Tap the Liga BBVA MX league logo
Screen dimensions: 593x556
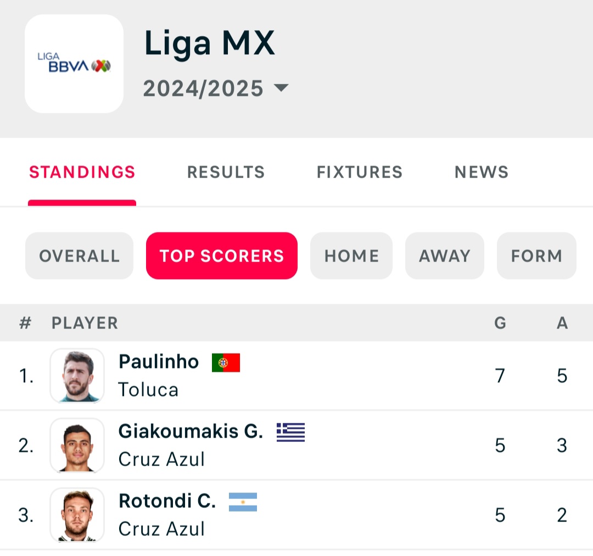[74, 64]
